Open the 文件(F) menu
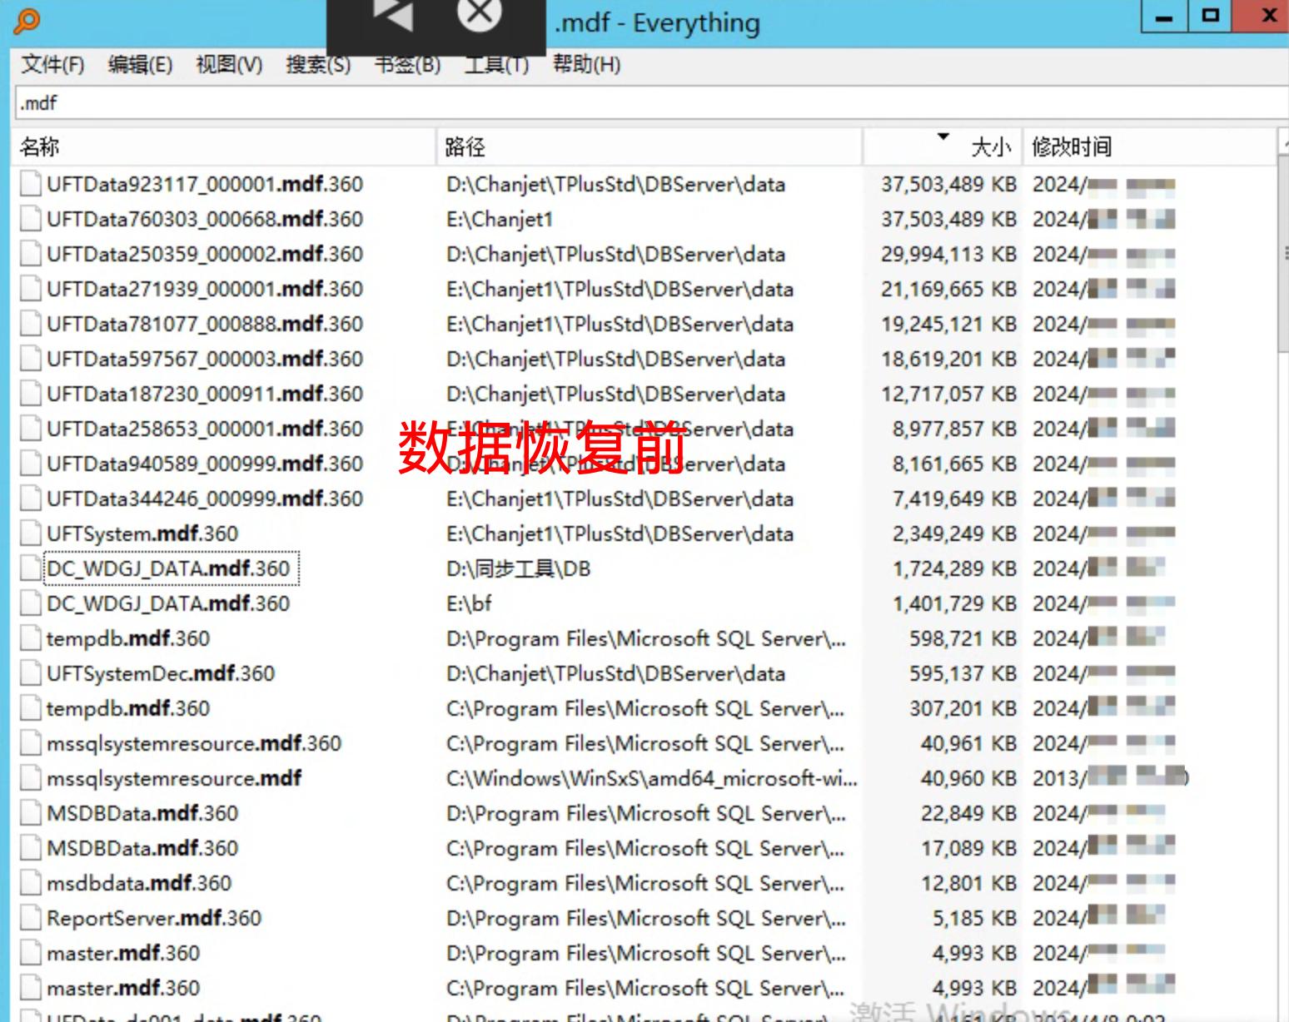 [51, 64]
